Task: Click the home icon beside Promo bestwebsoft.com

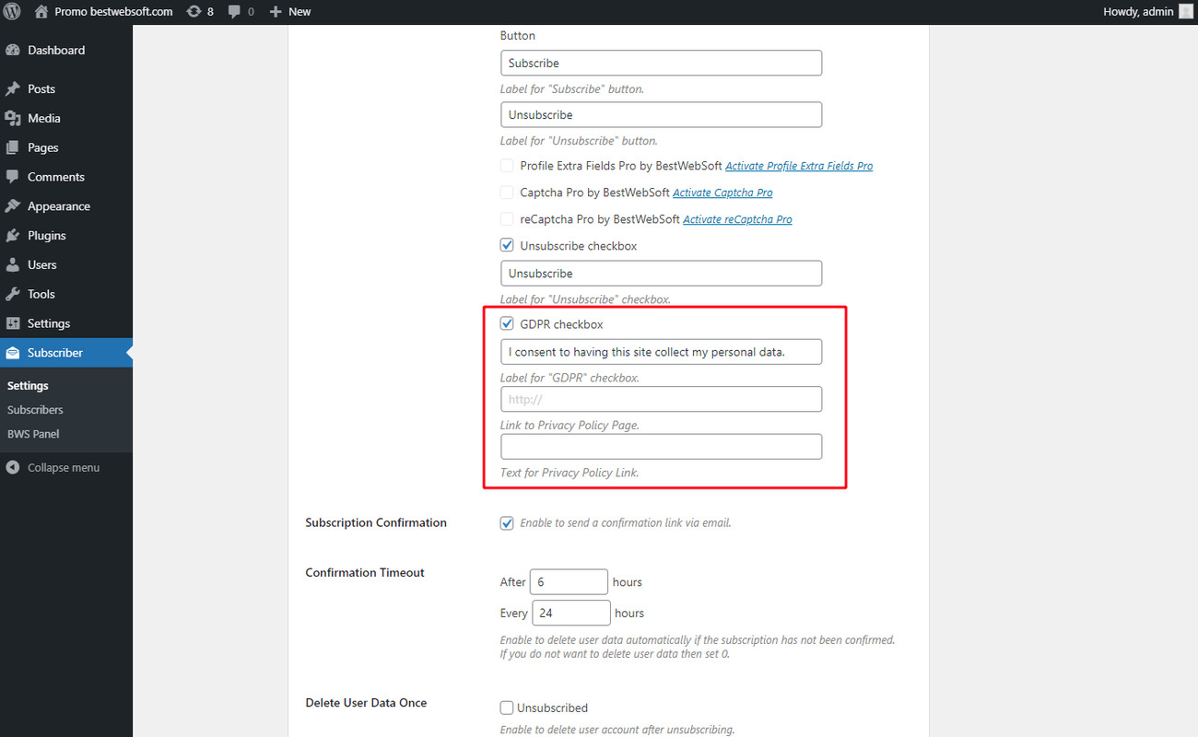Action: pyautogui.click(x=41, y=11)
